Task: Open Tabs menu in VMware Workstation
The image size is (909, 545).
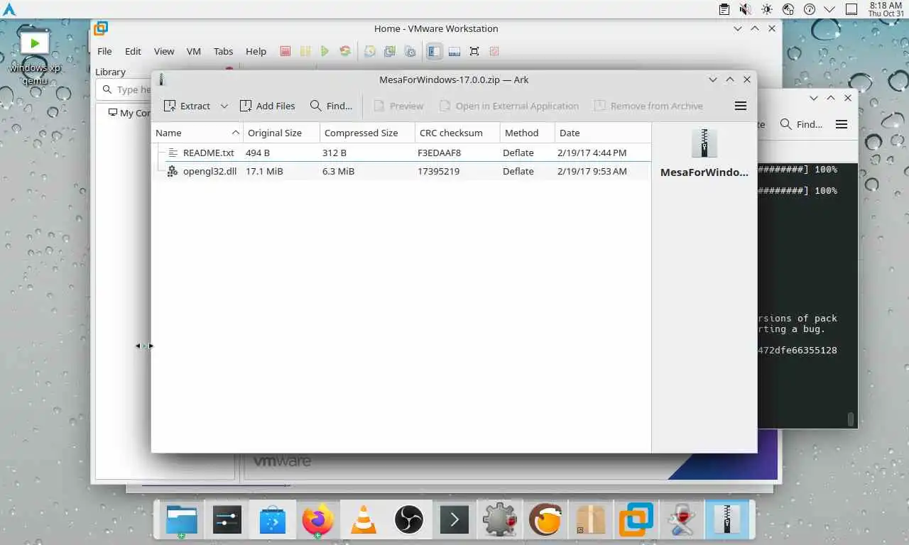Action: coord(223,51)
